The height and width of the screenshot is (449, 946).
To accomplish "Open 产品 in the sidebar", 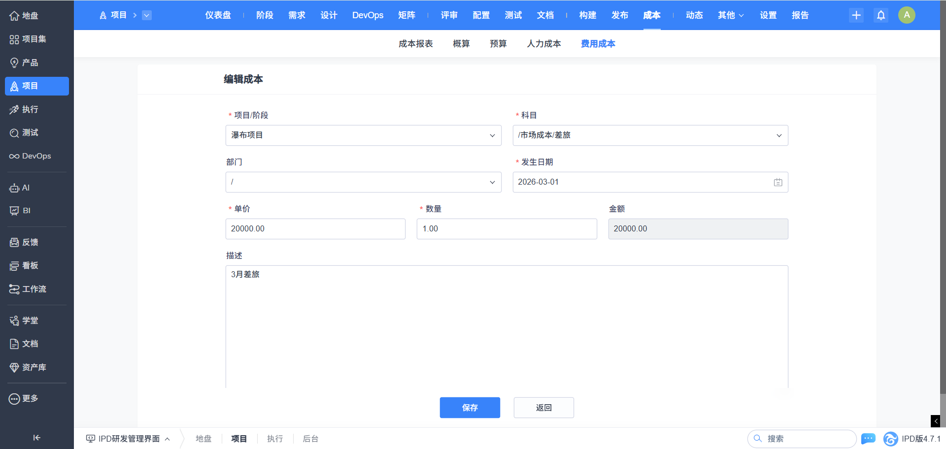I will tap(36, 63).
